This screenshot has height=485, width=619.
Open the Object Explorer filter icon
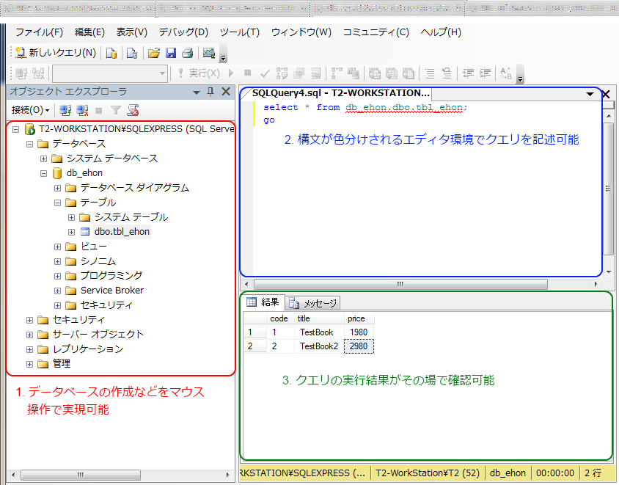tap(114, 108)
